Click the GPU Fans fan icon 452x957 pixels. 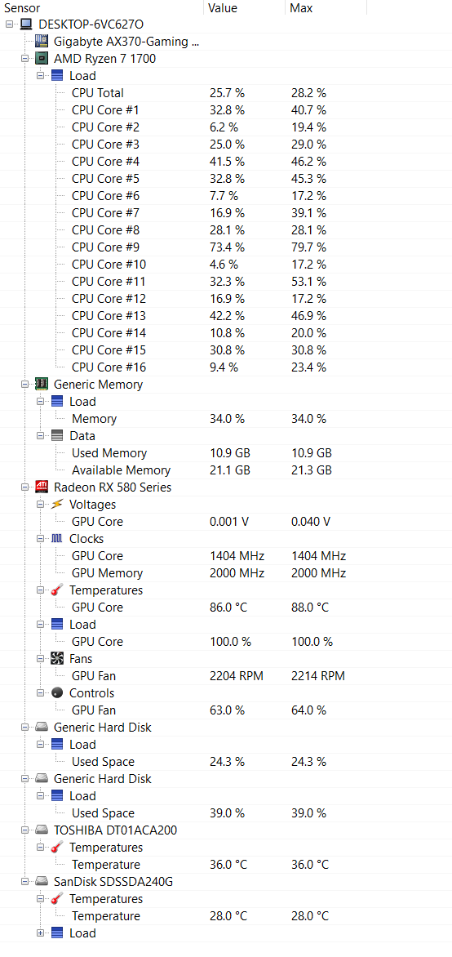pos(57,658)
